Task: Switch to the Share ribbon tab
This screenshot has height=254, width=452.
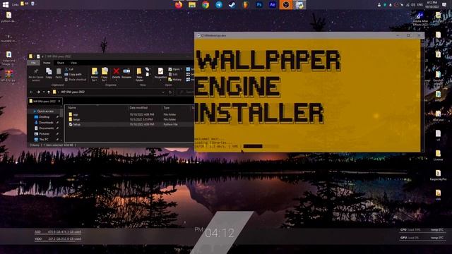Action: (61, 63)
